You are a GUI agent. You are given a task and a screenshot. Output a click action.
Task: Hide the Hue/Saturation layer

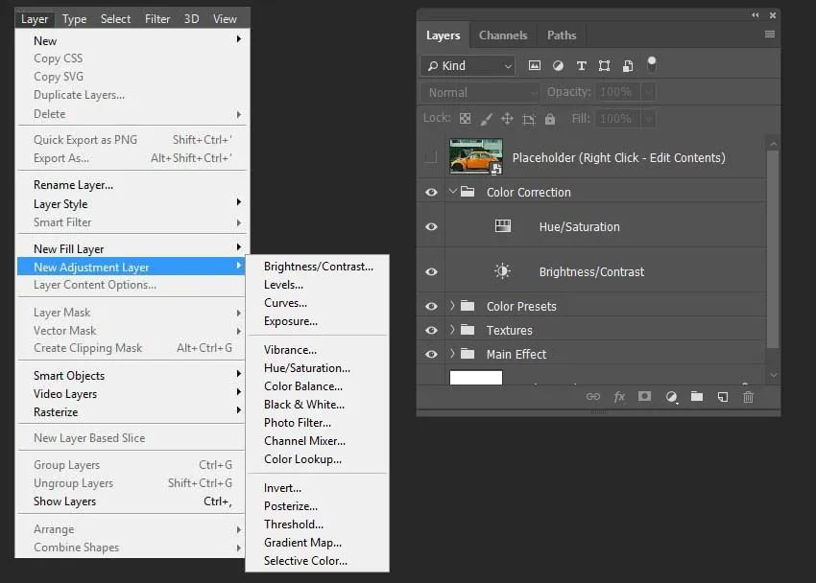coord(431,227)
